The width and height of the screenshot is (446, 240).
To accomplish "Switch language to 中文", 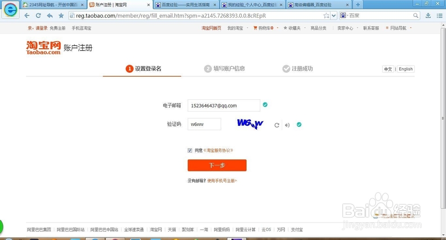I will point(388,69).
